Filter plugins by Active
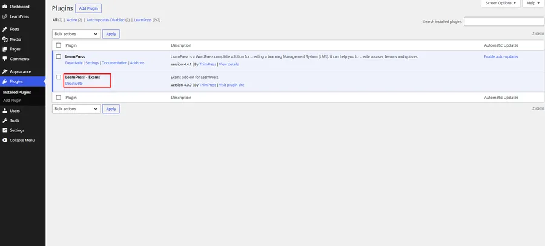The image size is (545, 246). point(71,20)
